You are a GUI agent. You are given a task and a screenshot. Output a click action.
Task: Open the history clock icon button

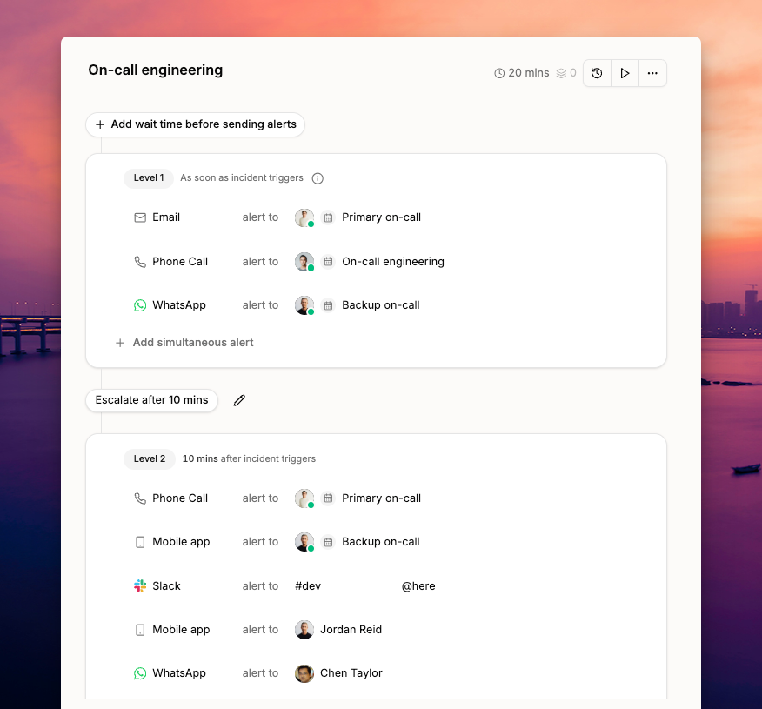(x=597, y=73)
